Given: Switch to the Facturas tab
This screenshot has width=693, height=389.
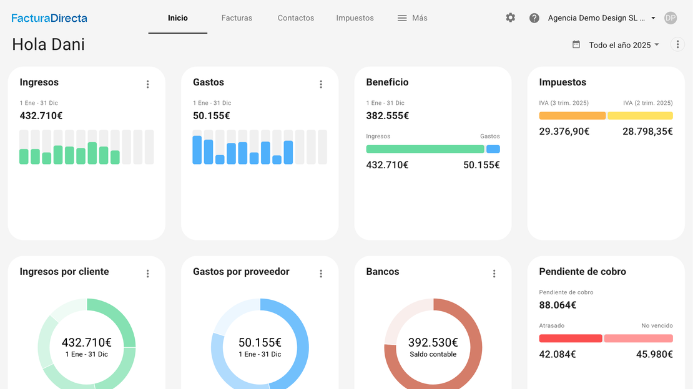Looking at the screenshot, I should pyautogui.click(x=237, y=18).
